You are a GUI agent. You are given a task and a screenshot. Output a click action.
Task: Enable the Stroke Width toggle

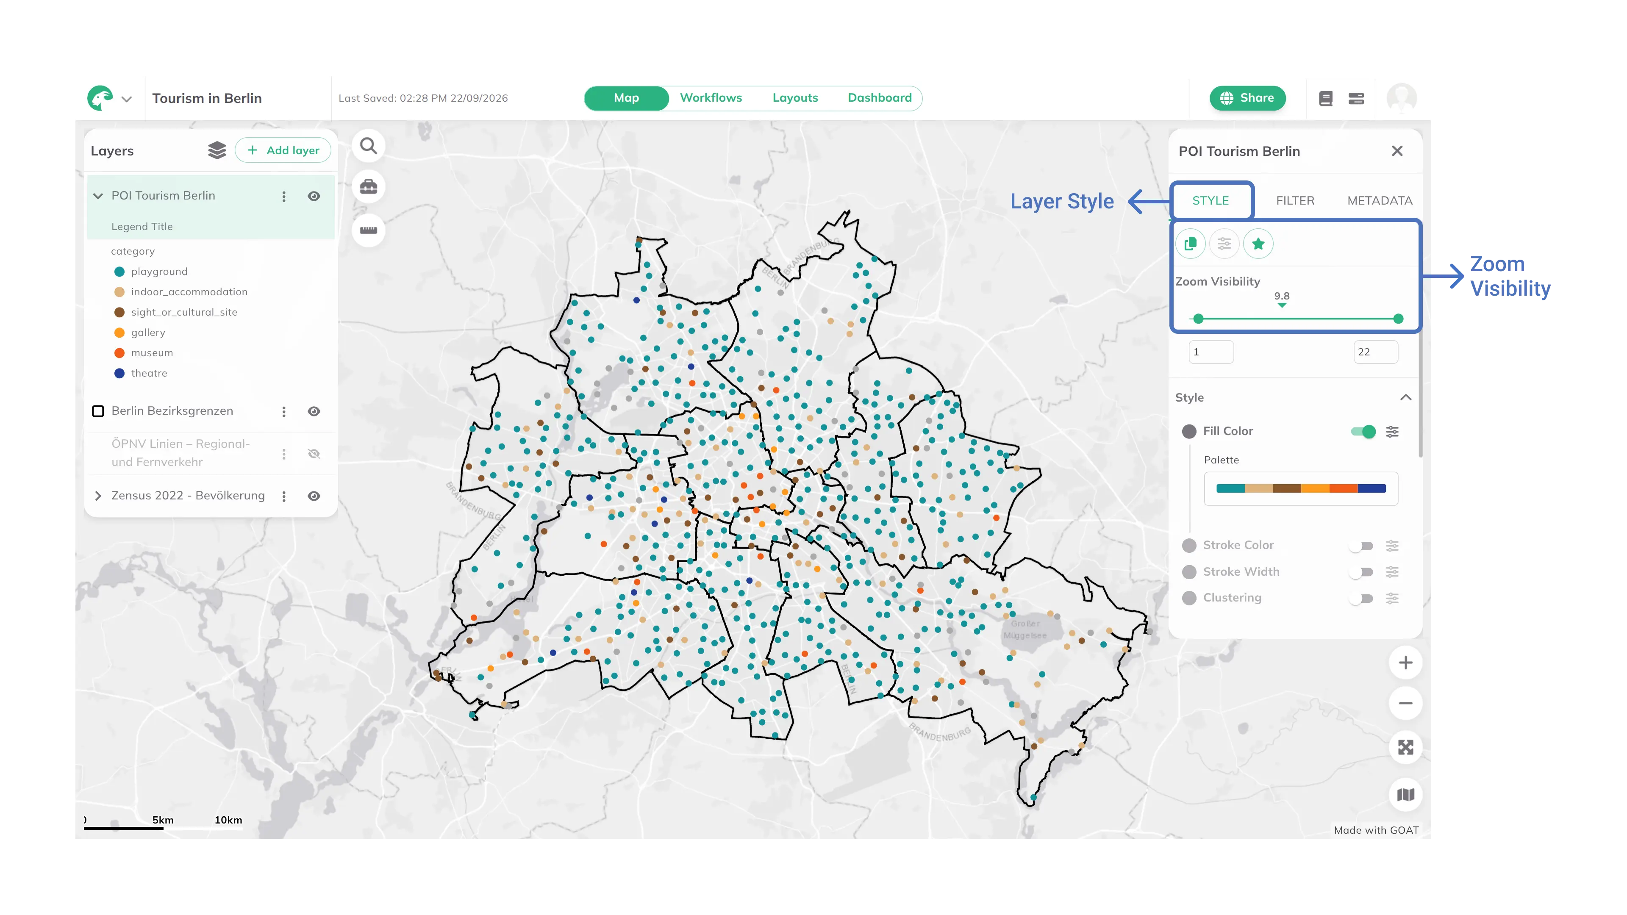pos(1362,572)
